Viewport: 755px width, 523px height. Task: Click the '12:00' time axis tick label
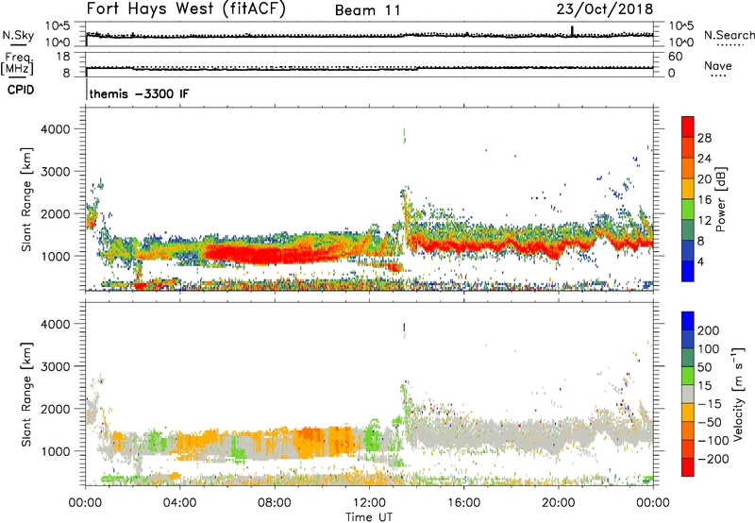click(x=369, y=503)
